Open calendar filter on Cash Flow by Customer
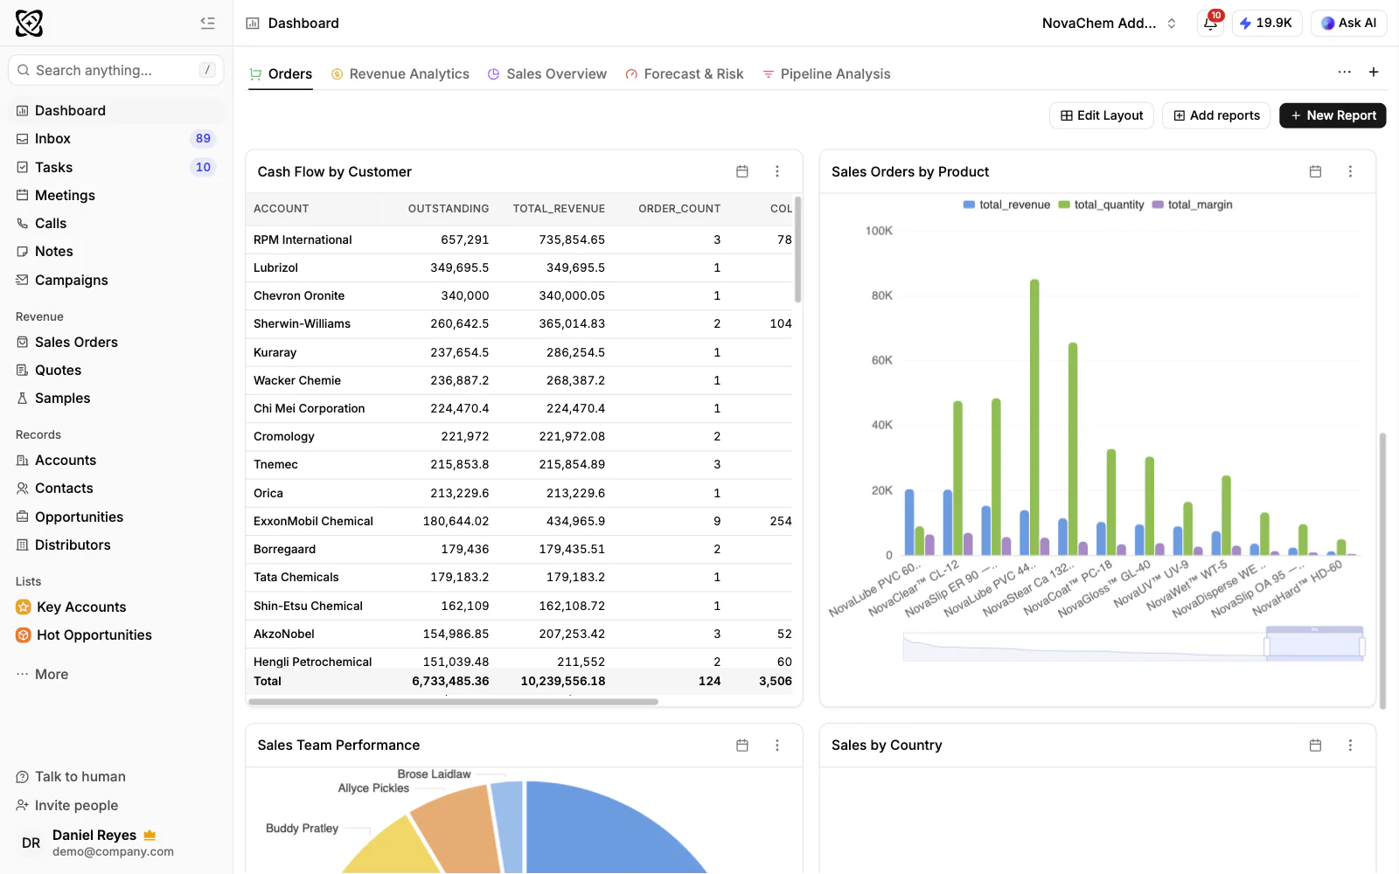Screen dimensions: 1399x874 (x=742, y=172)
